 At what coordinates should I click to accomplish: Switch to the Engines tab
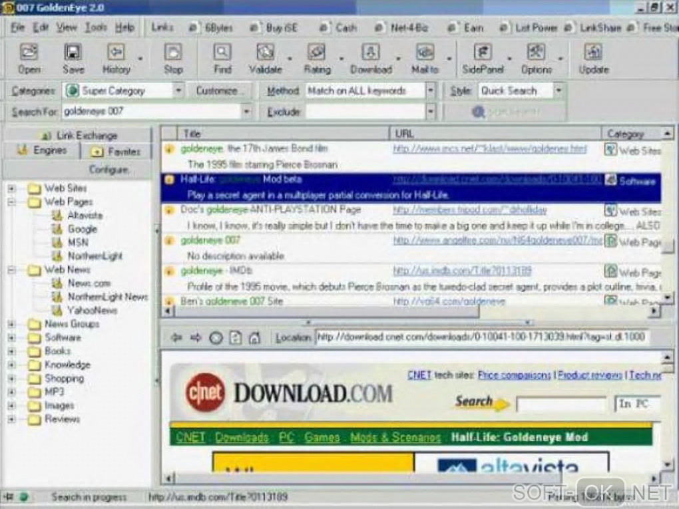(41, 150)
